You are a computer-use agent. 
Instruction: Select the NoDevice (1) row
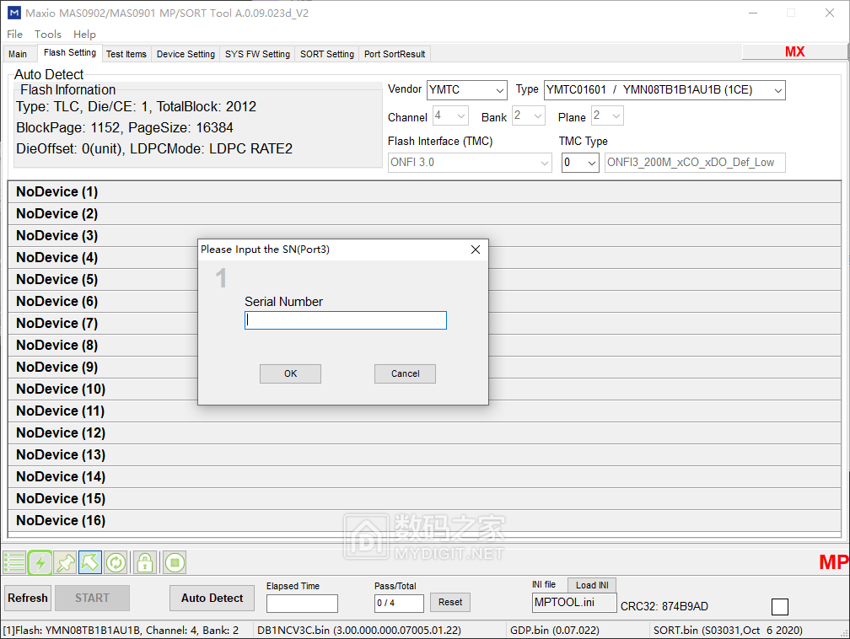click(424, 192)
